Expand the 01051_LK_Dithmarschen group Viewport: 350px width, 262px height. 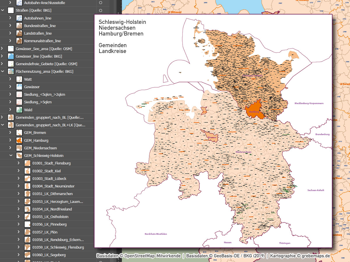tap(19, 194)
